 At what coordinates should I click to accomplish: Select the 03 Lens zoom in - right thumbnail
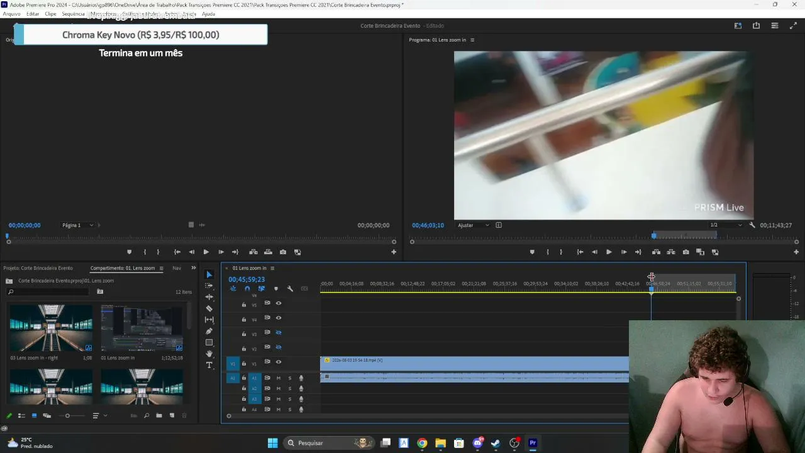click(51, 328)
